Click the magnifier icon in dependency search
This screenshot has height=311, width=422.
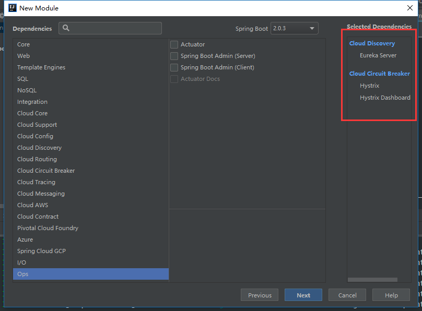click(66, 28)
